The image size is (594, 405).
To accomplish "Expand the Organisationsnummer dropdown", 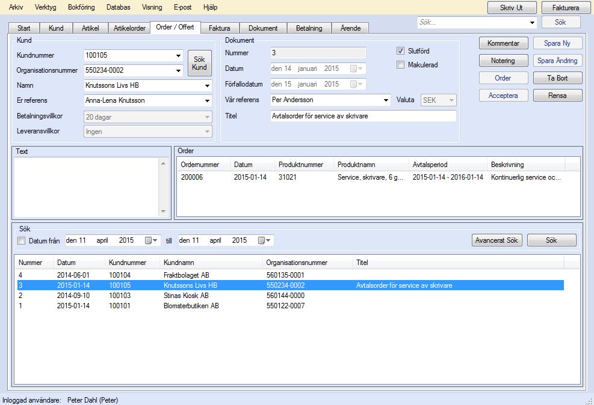I will 178,71.
